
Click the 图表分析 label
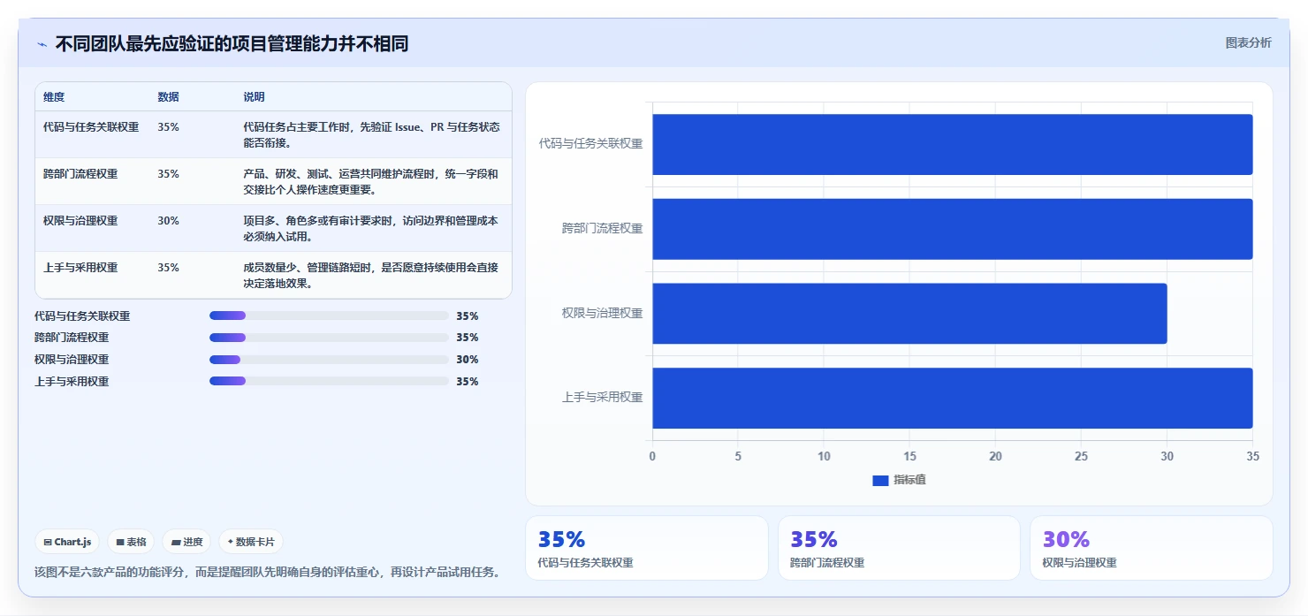1248,43
